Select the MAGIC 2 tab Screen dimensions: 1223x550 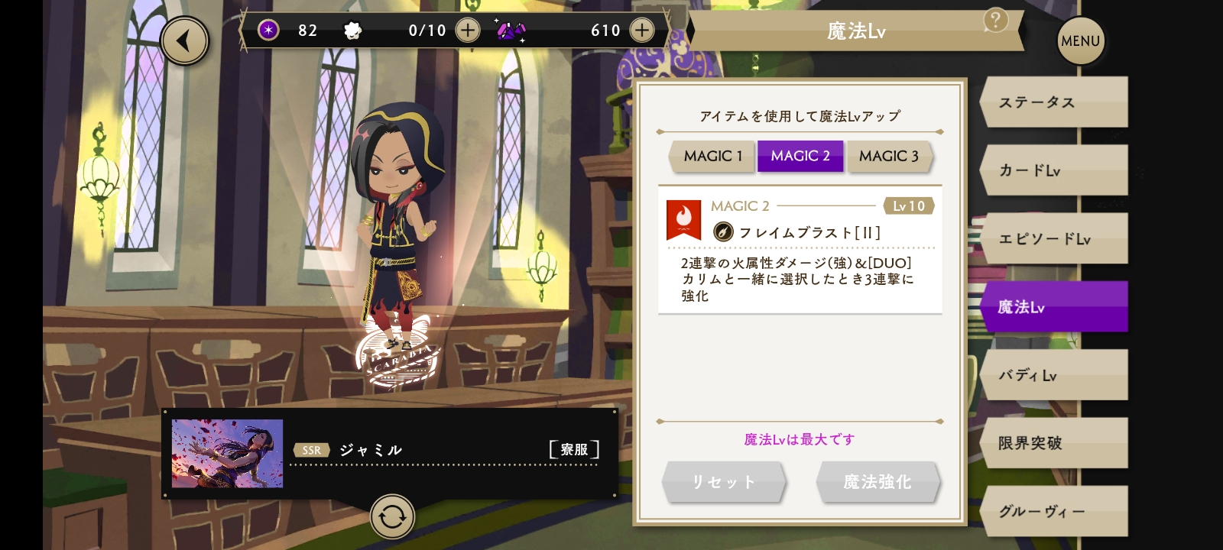800,156
